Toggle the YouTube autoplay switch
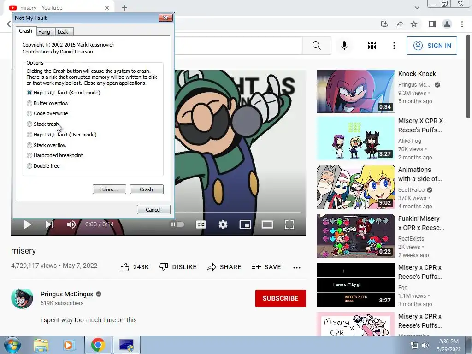Screen dimensions: 472x354 pyautogui.click(x=177, y=224)
